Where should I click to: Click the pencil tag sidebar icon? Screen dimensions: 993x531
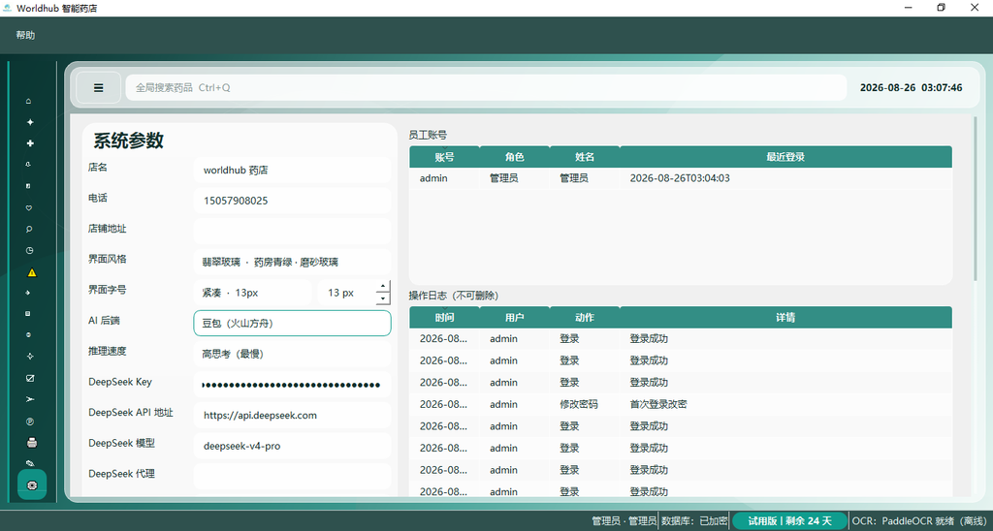pos(30,463)
